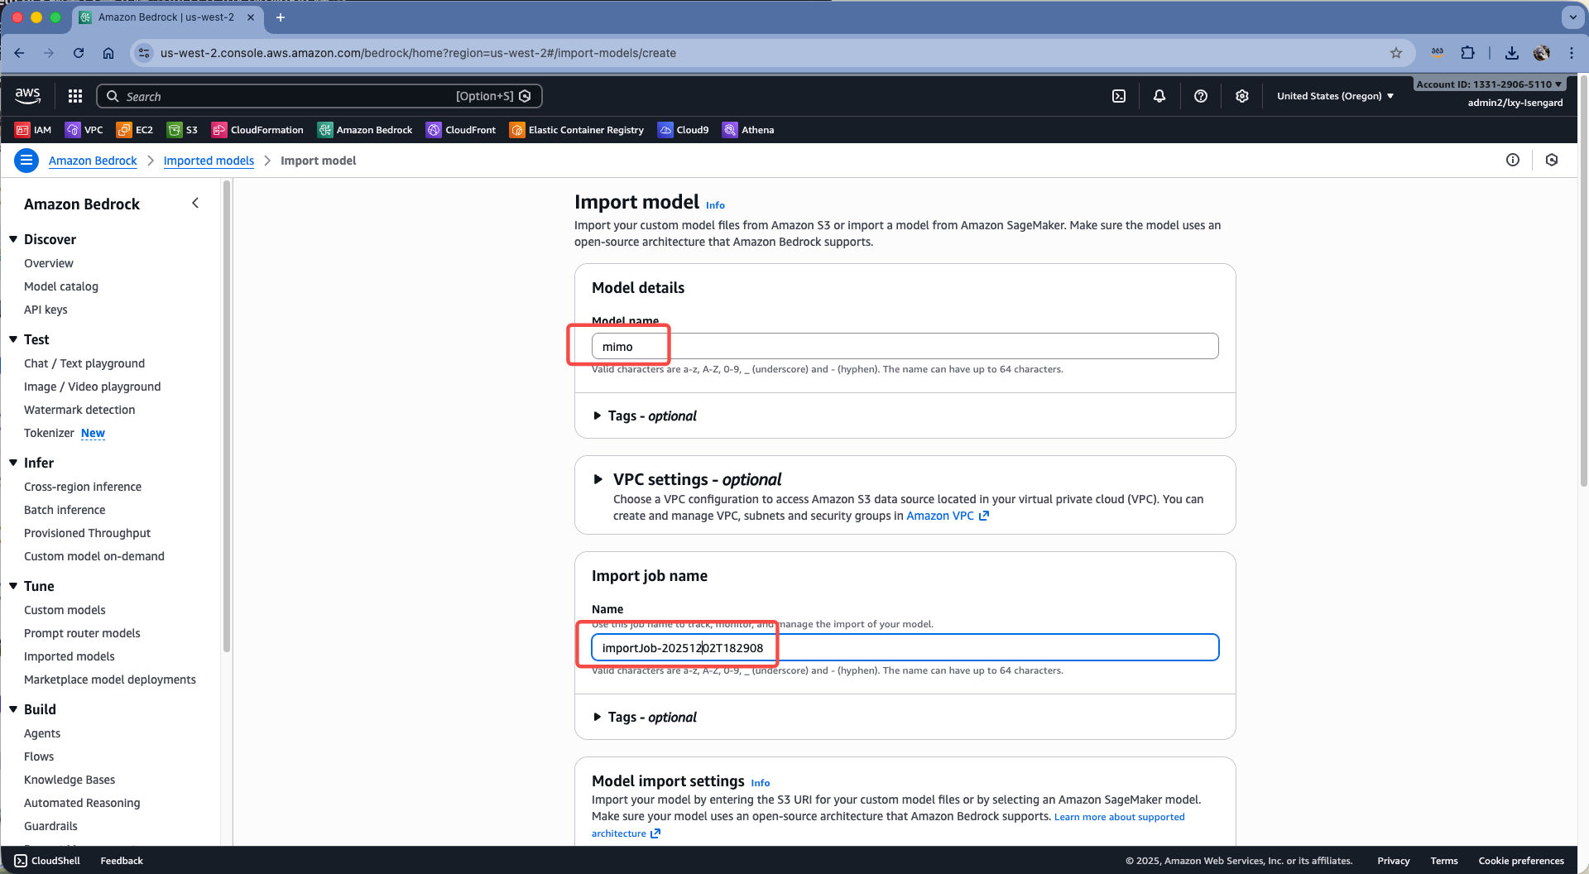Bookmark this page with the star icon
The image size is (1589, 874).
click(x=1396, y=53)
